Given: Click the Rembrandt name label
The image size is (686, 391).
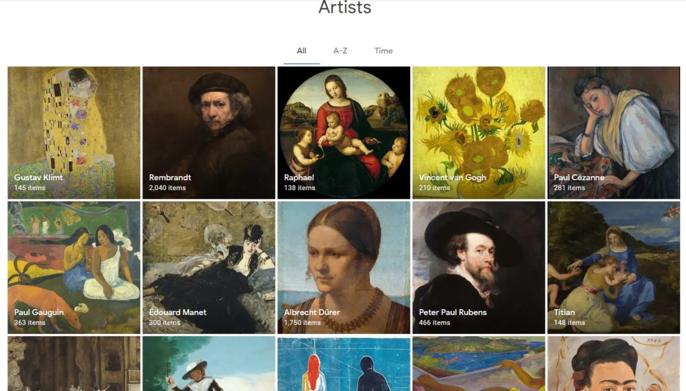Looking at the screenshot, I should click(x=170, y=177).
